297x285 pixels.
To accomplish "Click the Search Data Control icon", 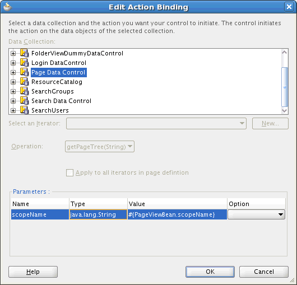I will tap(25, 101).
